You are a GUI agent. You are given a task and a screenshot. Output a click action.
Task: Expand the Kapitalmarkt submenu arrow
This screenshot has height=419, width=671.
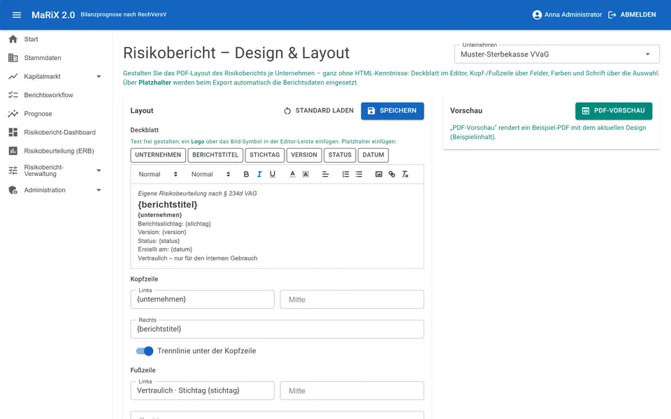click(x=99, y=77)
